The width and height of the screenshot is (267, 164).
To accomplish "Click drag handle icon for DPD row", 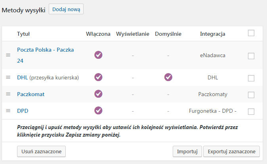I will [x=8, y=111].
